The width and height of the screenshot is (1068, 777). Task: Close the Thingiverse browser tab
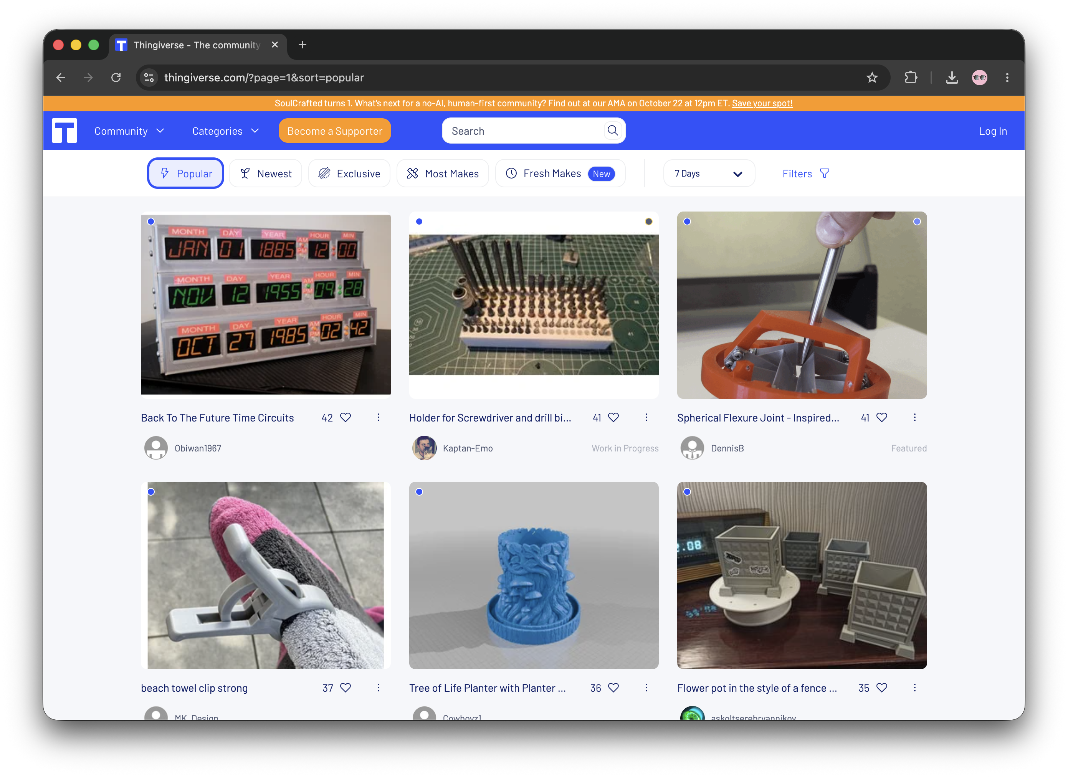click(x=275, y=45)
